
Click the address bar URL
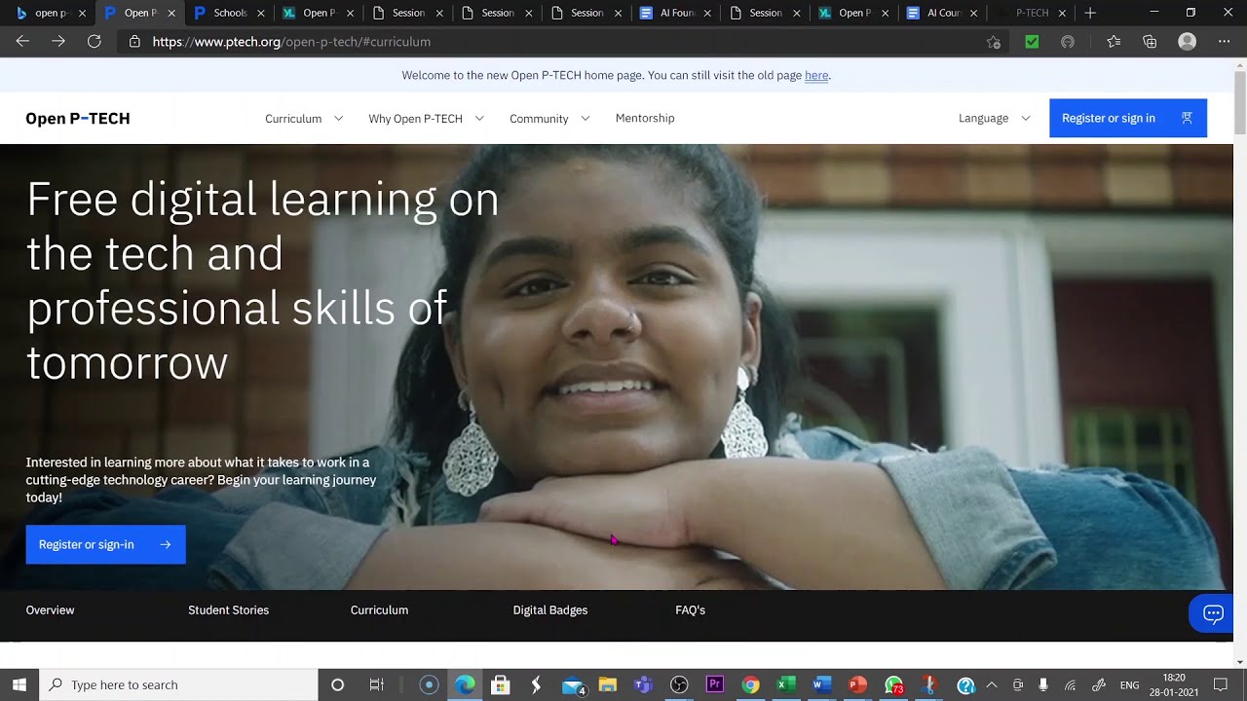(x=291, y=42)
